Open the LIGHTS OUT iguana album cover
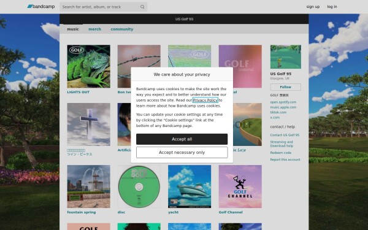 coord(88,66)
